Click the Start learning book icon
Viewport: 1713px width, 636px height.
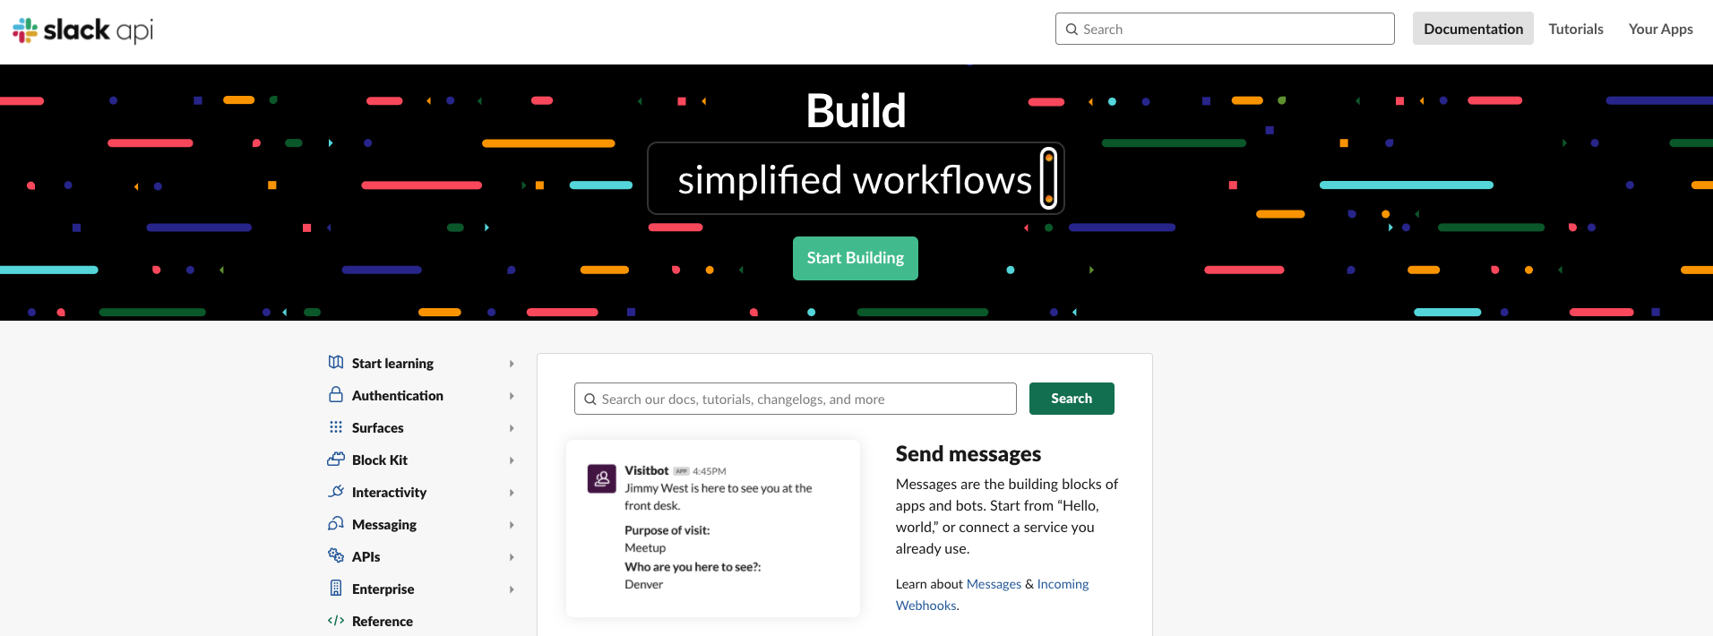pos(336,363)
